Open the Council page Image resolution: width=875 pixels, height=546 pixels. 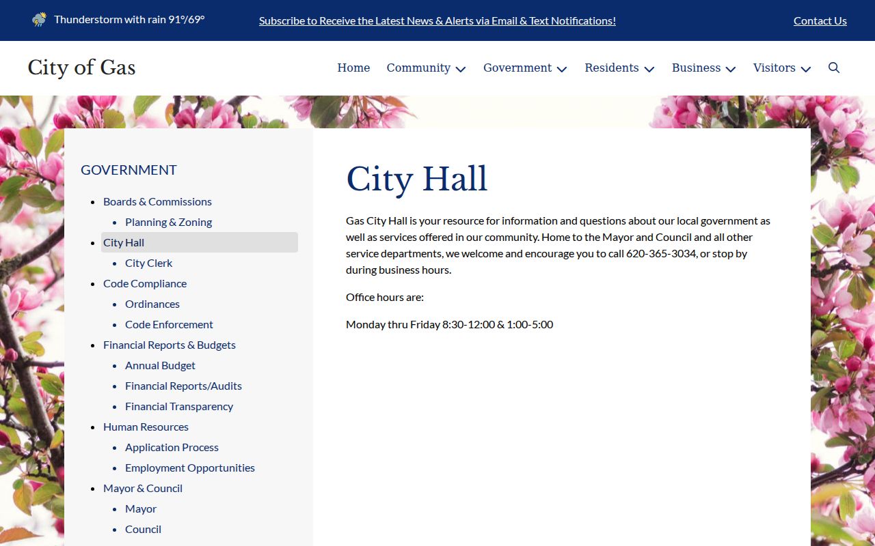pyautogui.click(x=143, y=529)
